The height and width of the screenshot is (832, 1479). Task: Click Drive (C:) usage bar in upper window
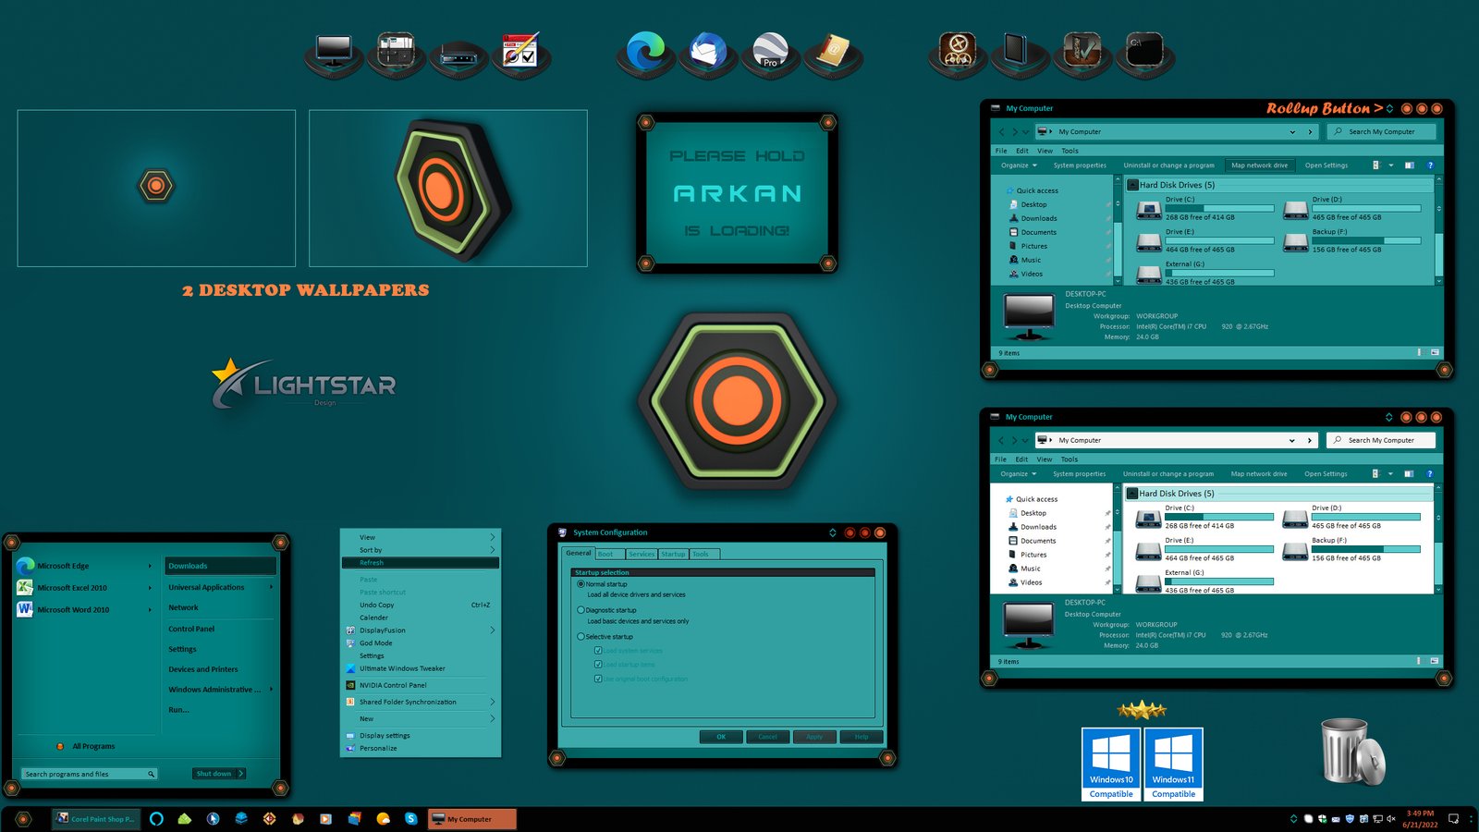(1219, 208)
